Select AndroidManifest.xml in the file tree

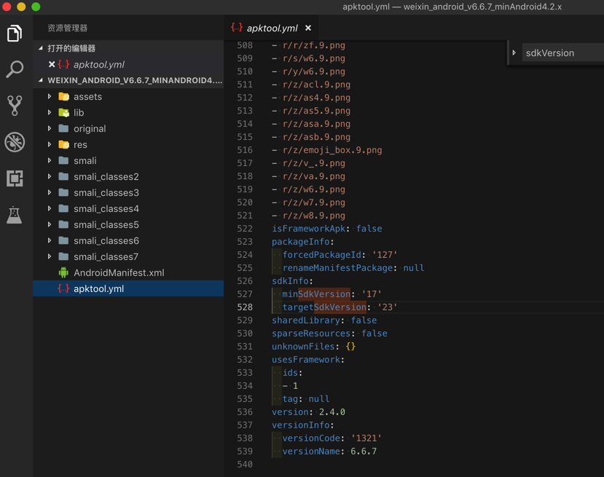(x=128, y=272)
